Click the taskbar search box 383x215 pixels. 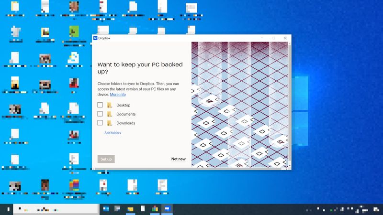click(56, 209)
